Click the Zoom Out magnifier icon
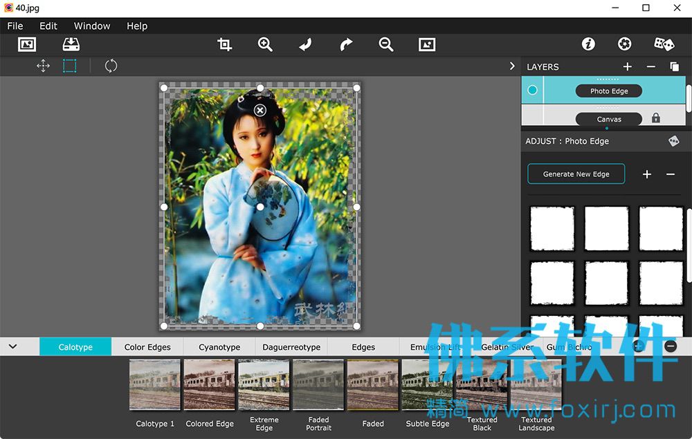The image size is (692, 439). (385, 44)
